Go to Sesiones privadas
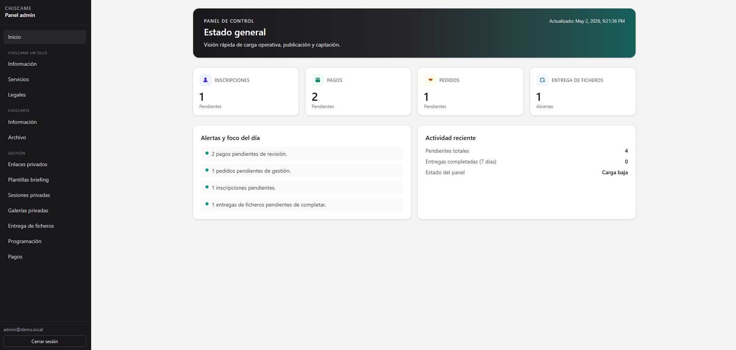Image resolution: width=736 pixels, height=350 pixels. (x=45, y=195)
